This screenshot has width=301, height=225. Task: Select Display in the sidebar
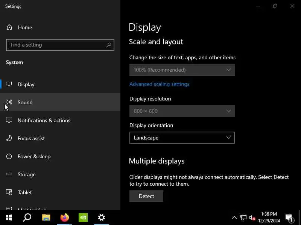tap(60, 84)
